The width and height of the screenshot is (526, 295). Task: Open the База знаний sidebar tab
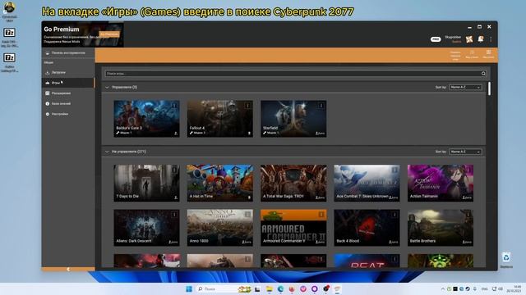(68, 104)
